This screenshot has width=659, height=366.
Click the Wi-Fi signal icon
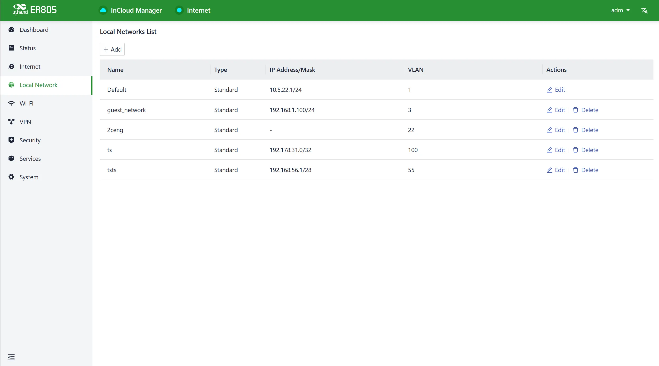(x=11, y=103)
